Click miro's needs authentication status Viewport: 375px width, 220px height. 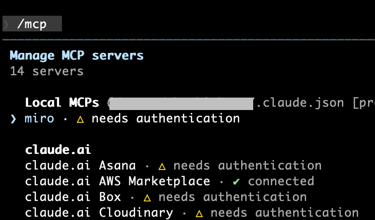coord(166,119)
